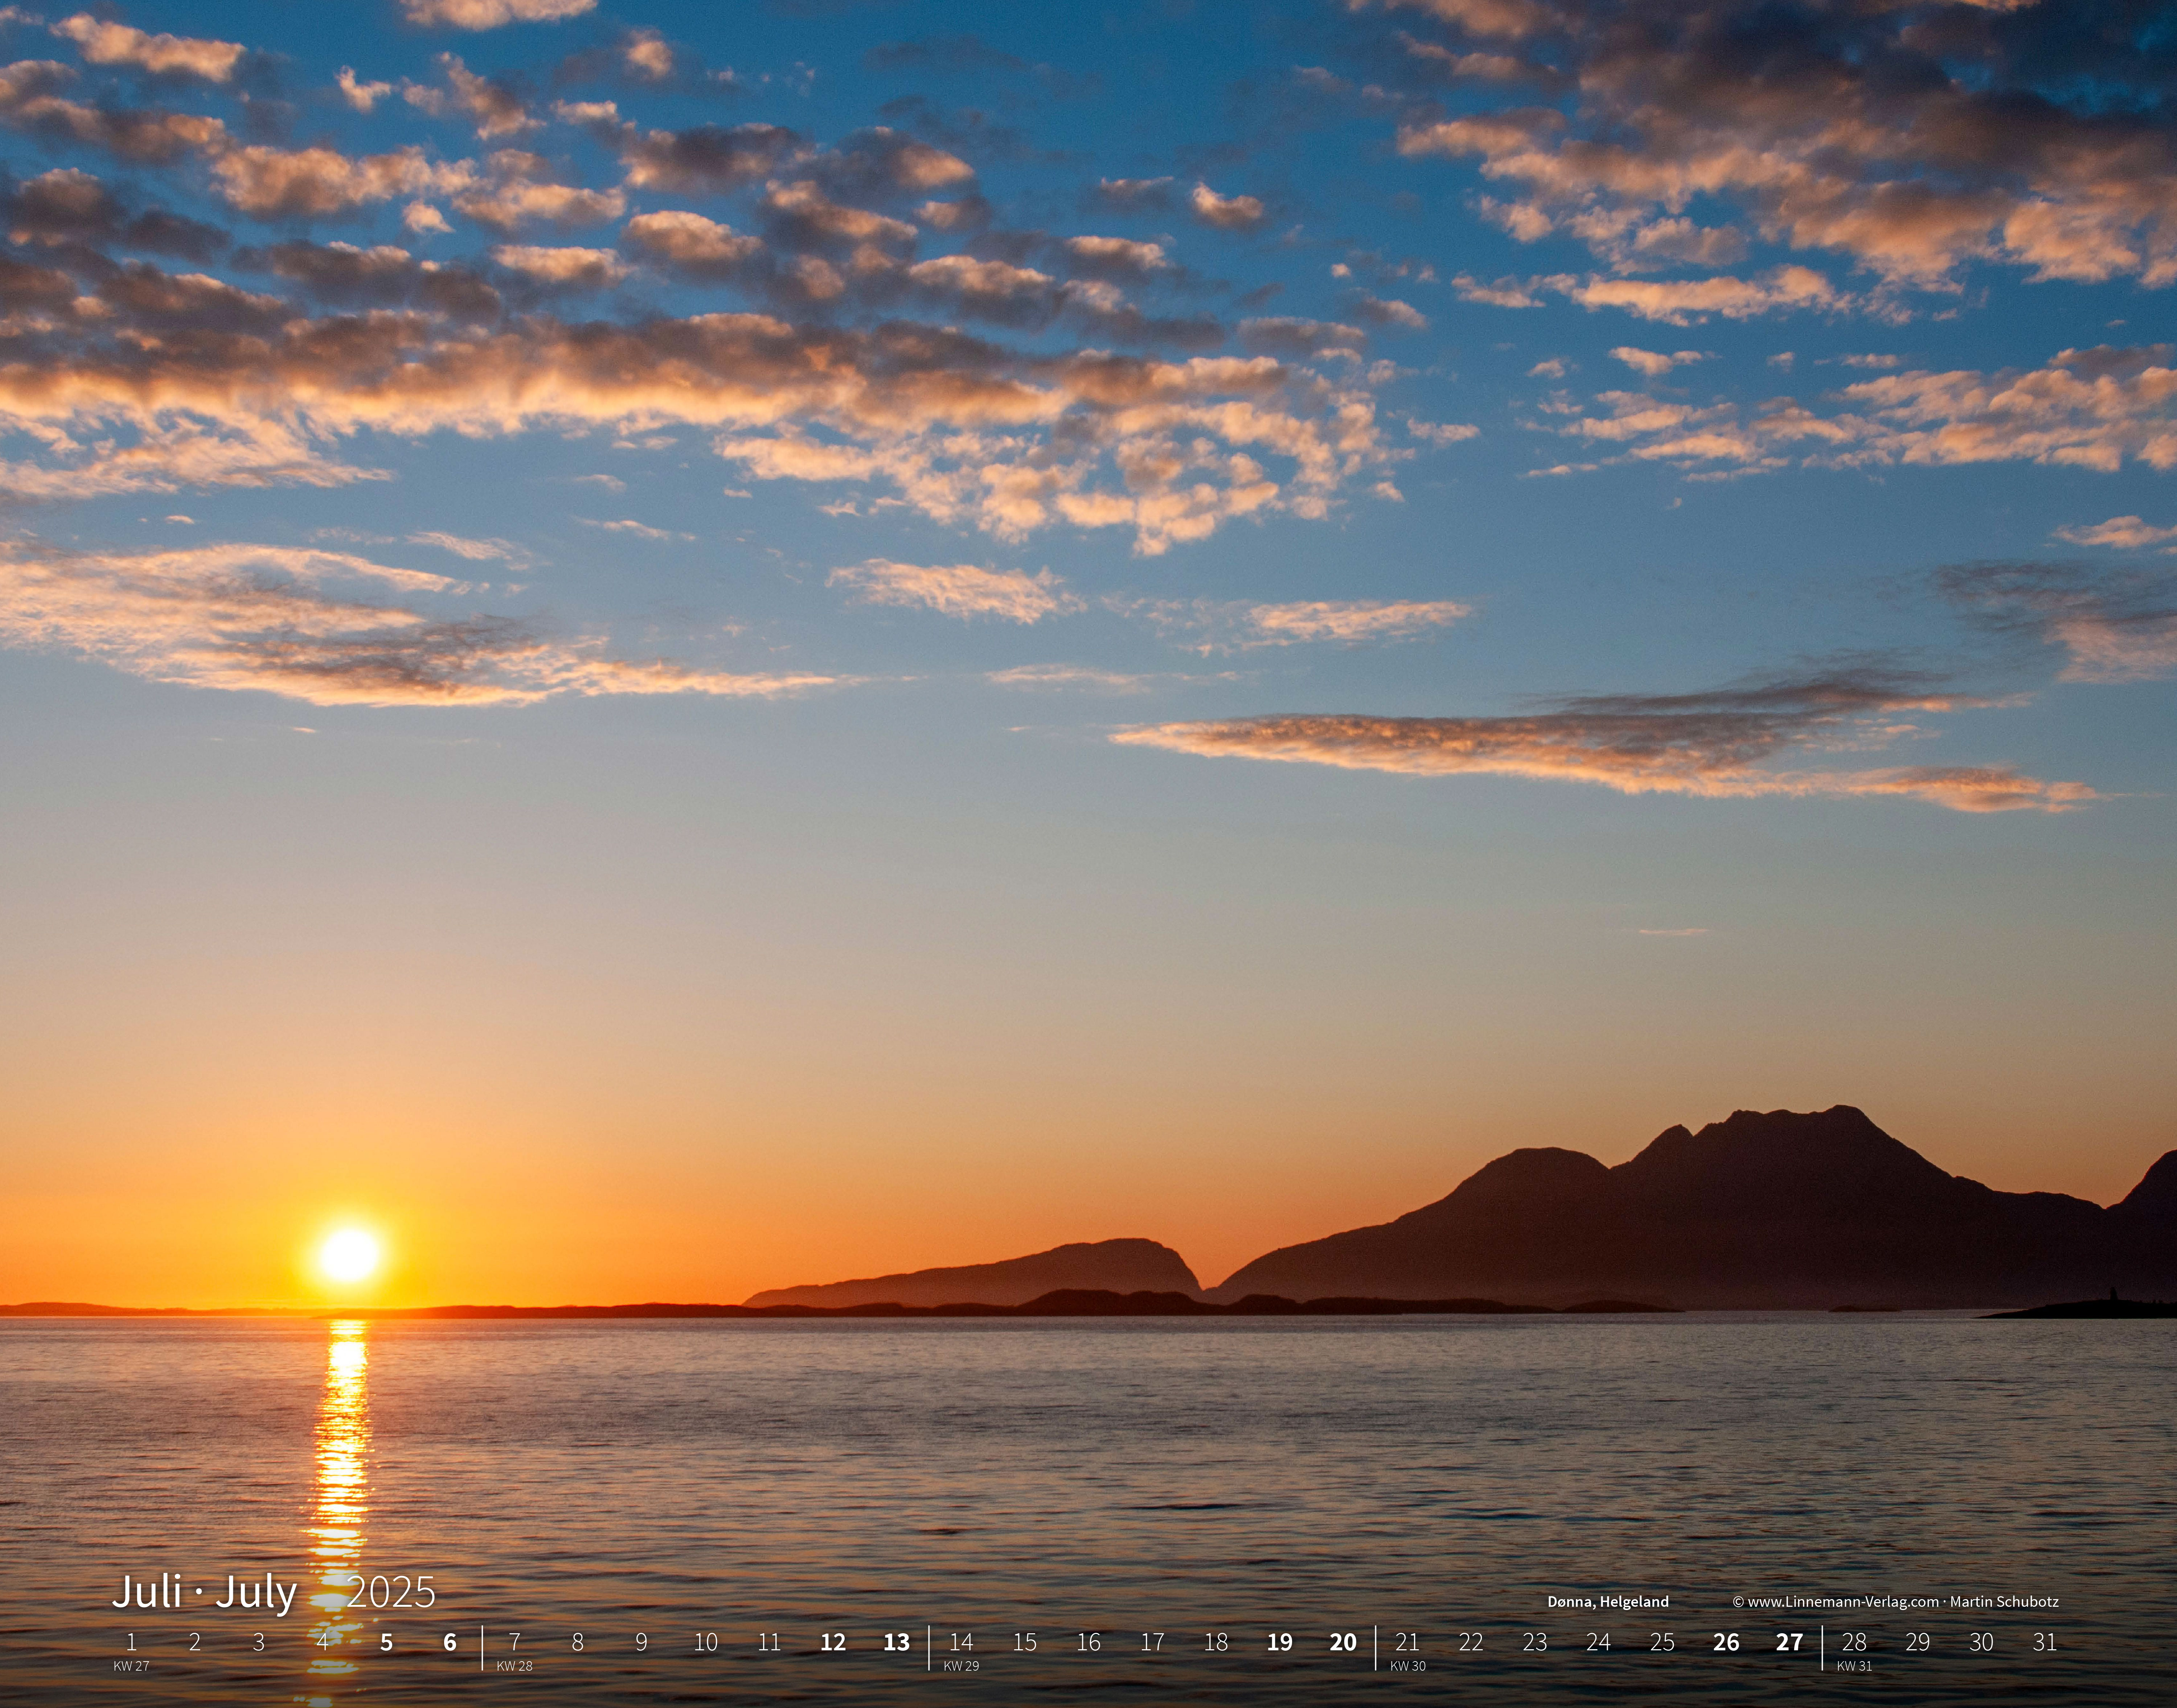The image size is (2177, 1708).
Task: Select date 30 in the calendar row
Action: pyautogui.click(x=1981, y=1642)
